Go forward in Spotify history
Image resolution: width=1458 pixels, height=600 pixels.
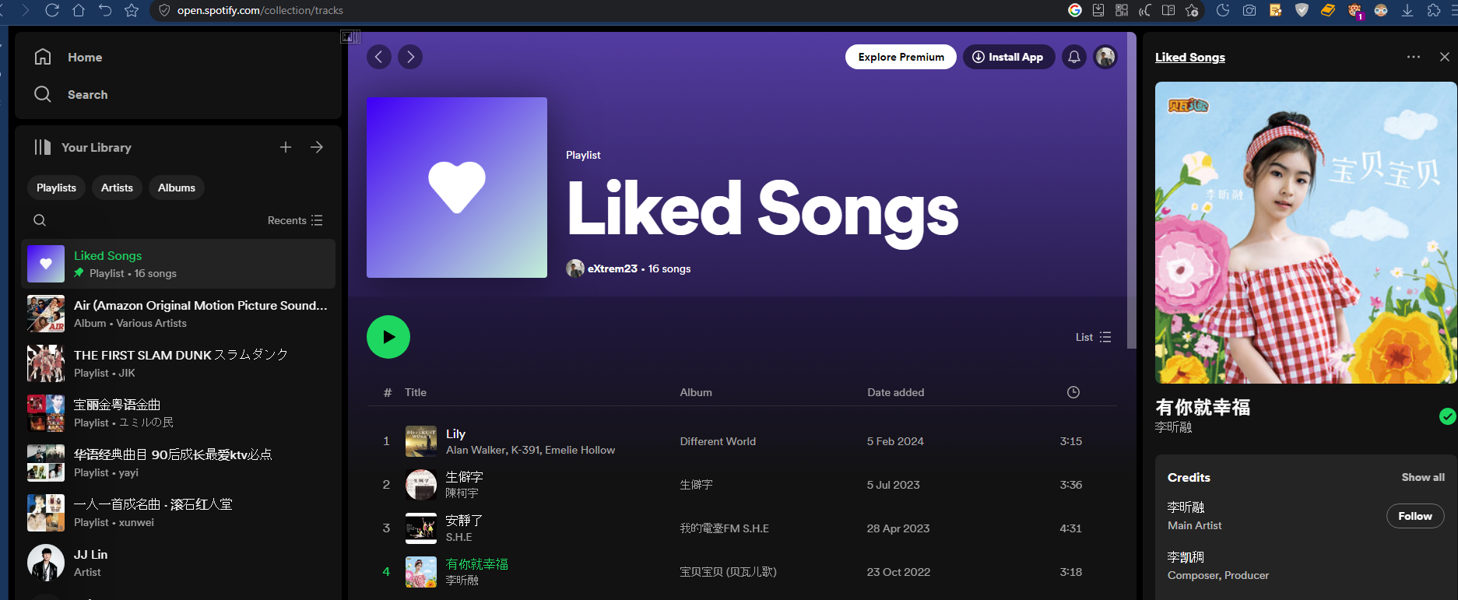pyautogui.click(x=410, y=57)
